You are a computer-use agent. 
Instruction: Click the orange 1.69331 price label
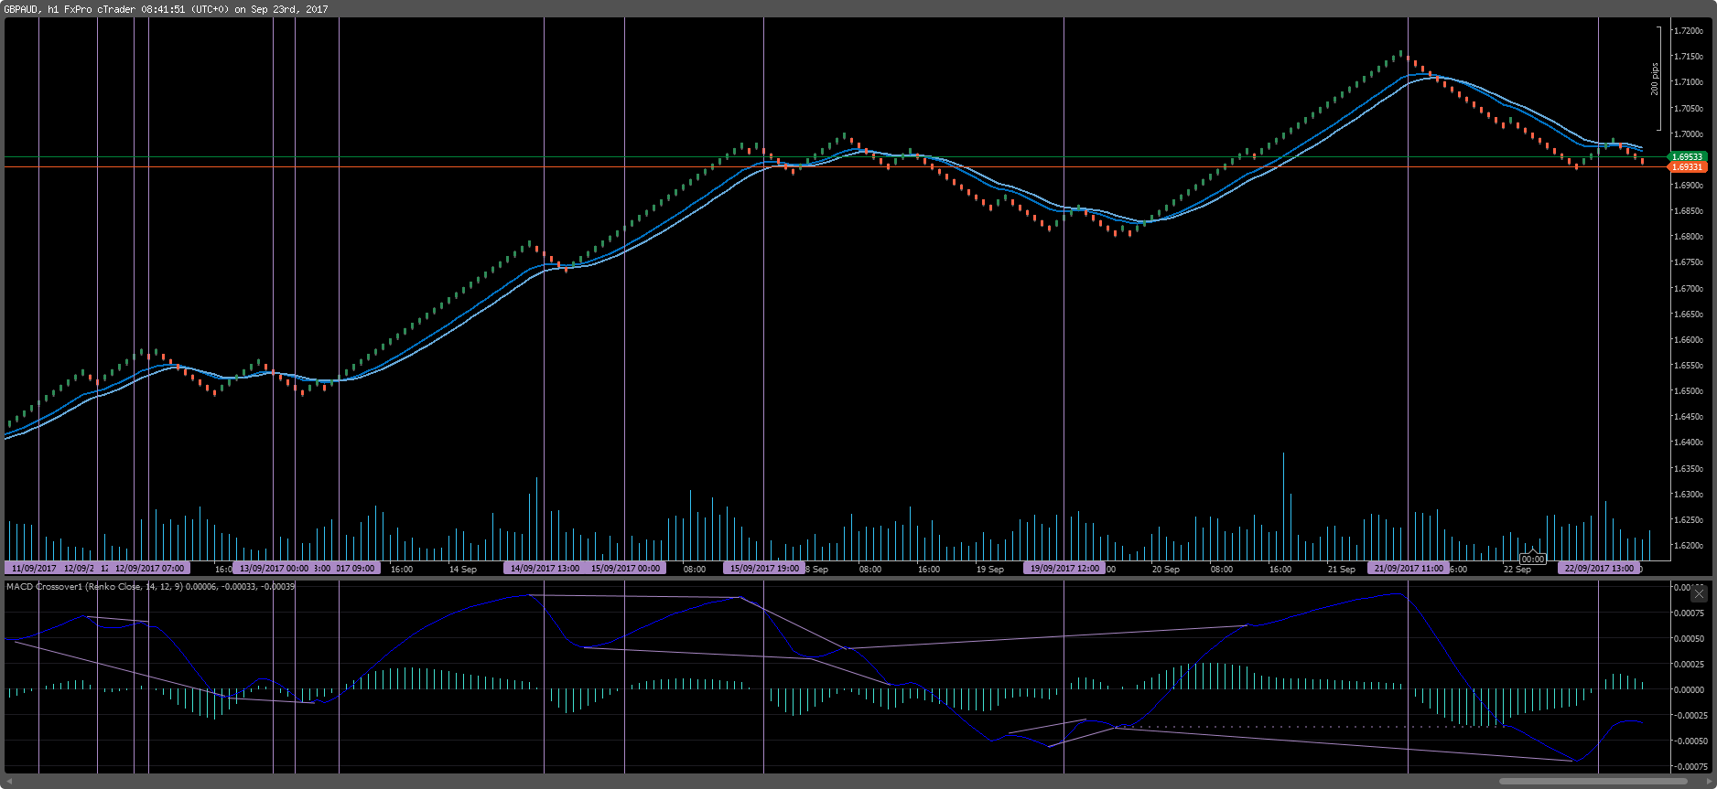tap(1688, 167)
